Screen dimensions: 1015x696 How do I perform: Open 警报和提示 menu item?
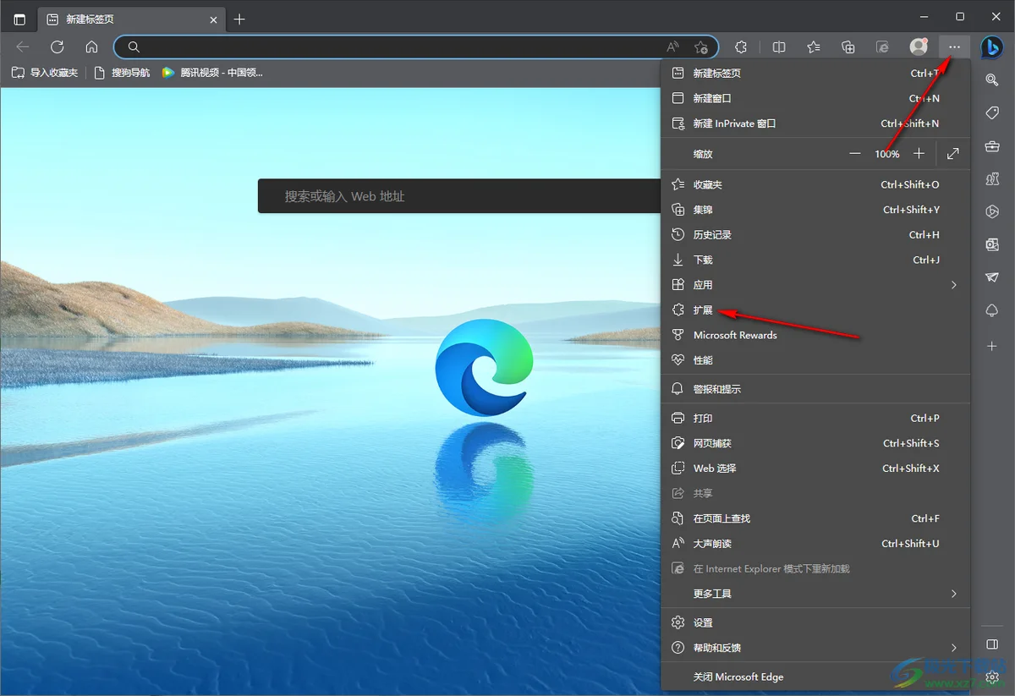click(815, 389)
